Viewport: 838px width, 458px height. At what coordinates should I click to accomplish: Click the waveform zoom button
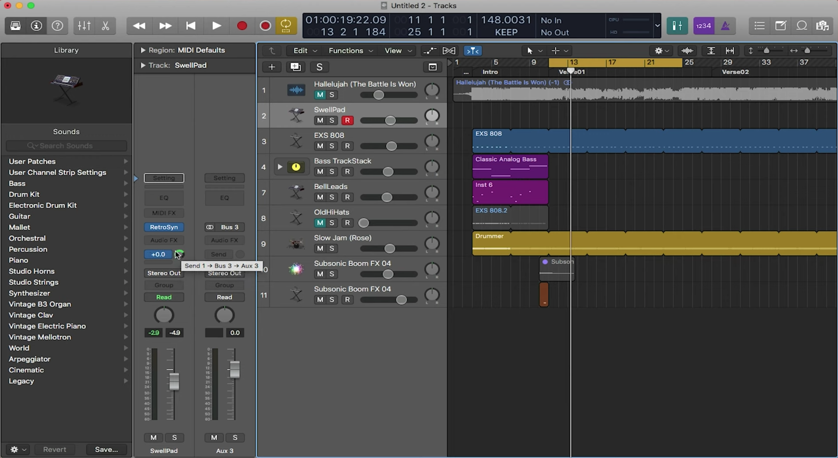687,51
